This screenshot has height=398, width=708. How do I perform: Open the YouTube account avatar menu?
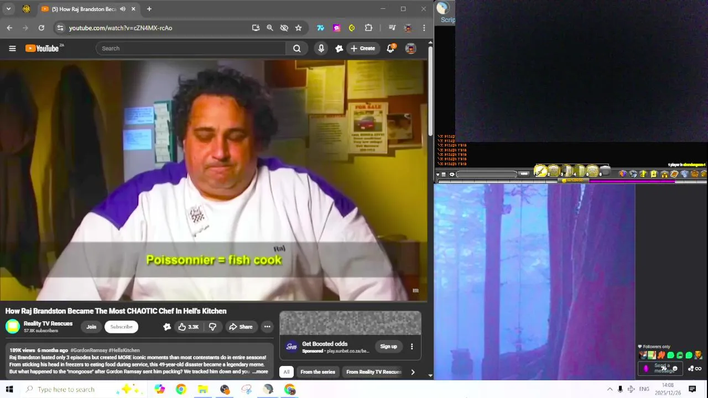pos(410,49)
